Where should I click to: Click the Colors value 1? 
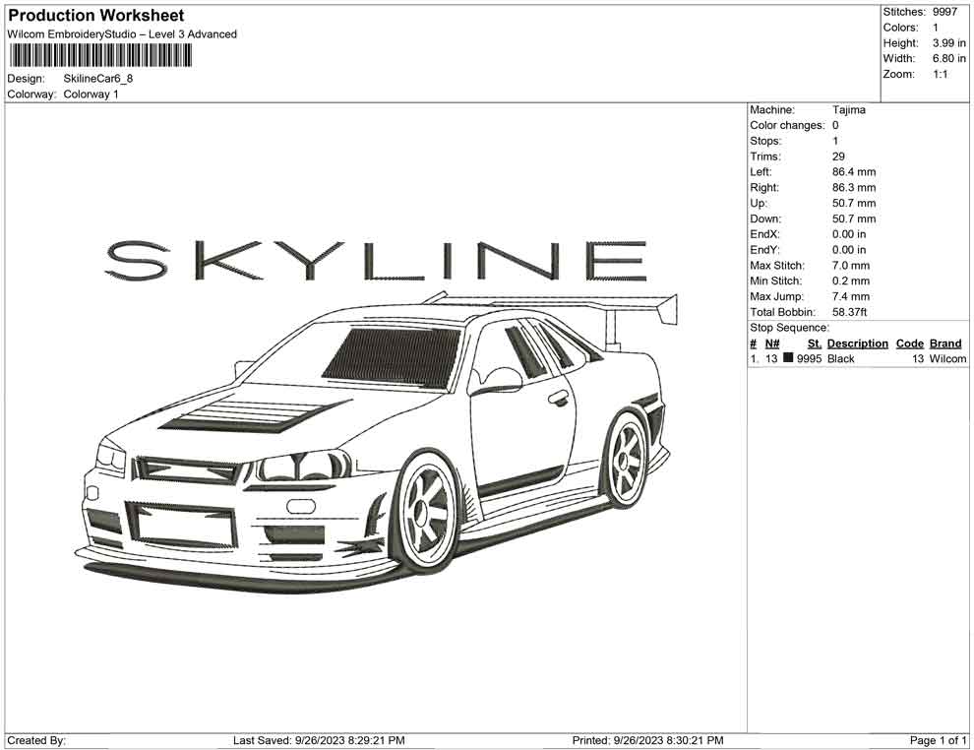pyautogui.click(x=936, y=28)
